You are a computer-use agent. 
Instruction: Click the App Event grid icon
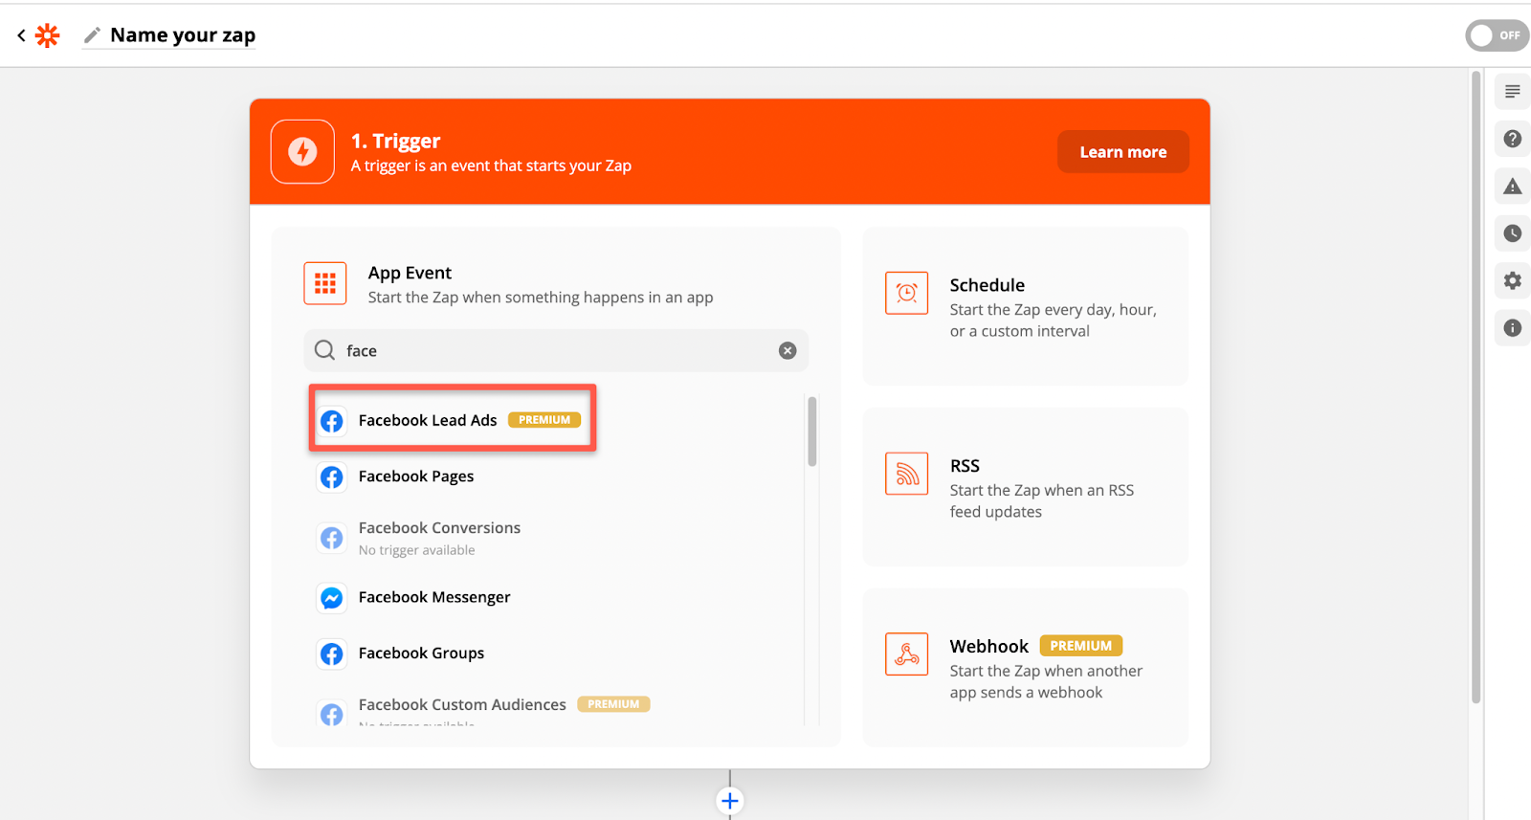click(325, 283)
